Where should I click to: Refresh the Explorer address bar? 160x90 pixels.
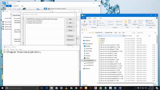pyautogui.click(x=134, y=33)
